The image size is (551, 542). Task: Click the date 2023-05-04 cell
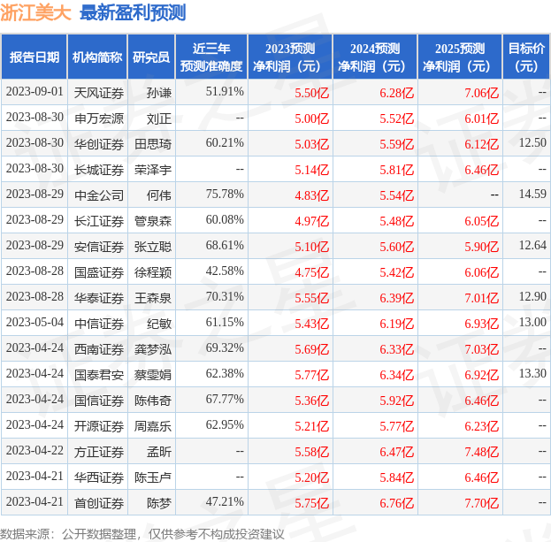tap(34, 323)
